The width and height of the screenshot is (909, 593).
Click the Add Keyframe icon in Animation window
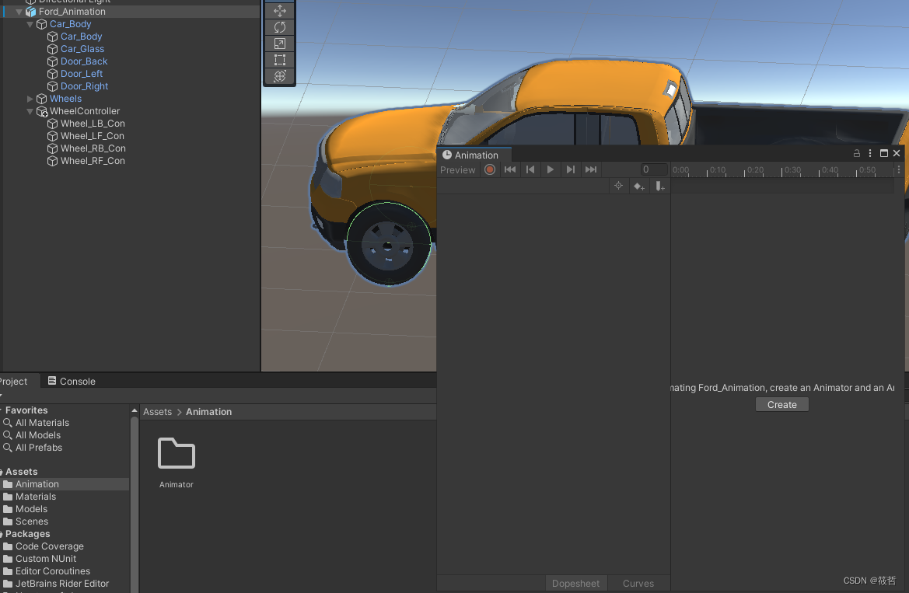[639, 186]
